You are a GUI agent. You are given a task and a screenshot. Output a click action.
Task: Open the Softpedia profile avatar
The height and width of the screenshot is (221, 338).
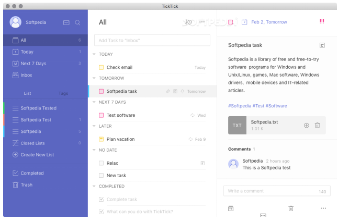tap(15, 22)
